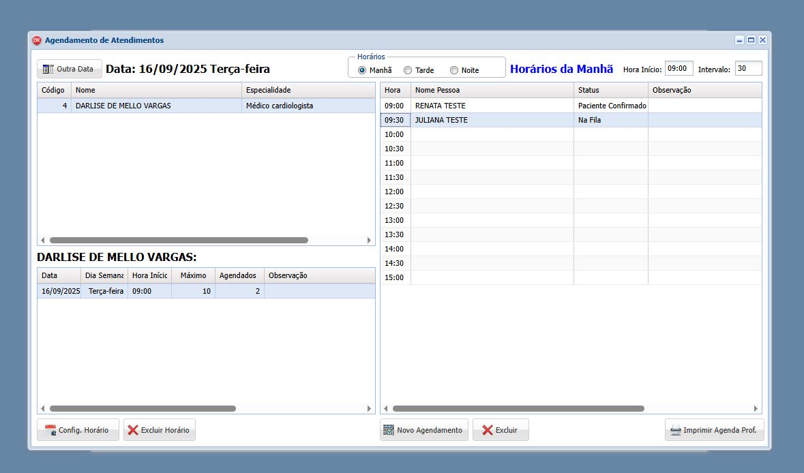Click the Status column header
Image resolution: width=804 pixels, height=473 pixels.
(610, 90)
